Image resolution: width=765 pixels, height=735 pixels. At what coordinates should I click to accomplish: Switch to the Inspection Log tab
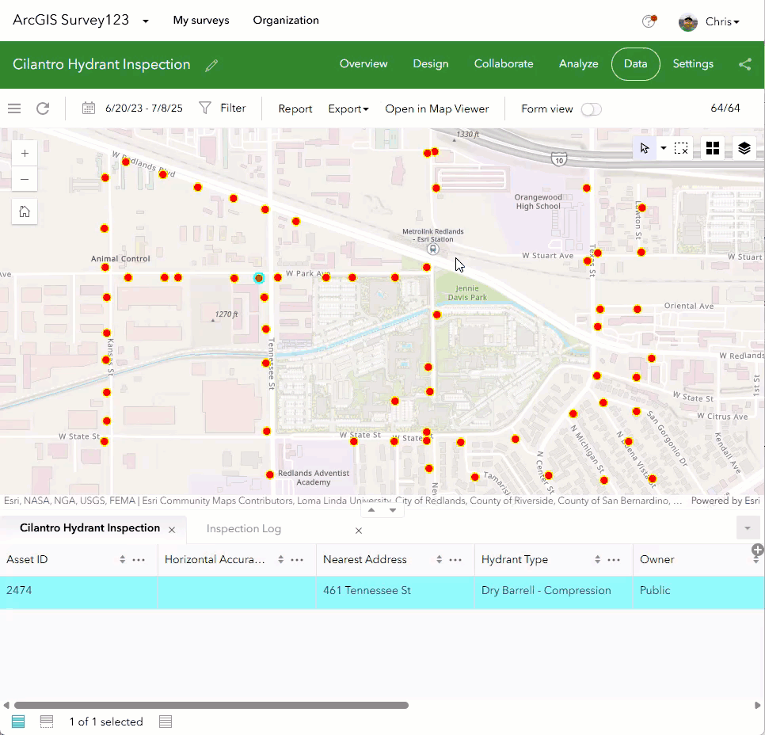click(243, 528)
